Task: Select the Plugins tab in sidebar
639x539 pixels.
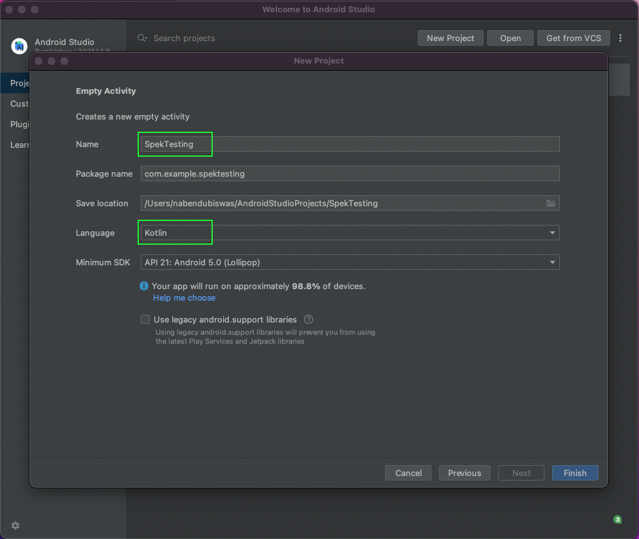Action: tap(15, 124)
